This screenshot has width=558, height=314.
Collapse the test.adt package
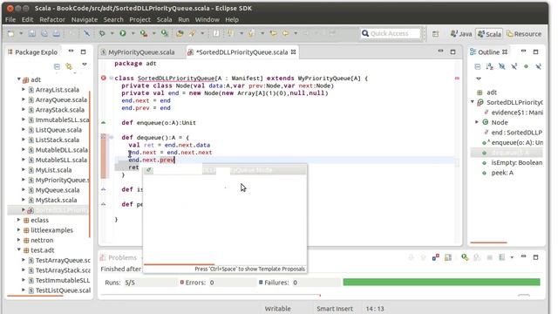19,250
